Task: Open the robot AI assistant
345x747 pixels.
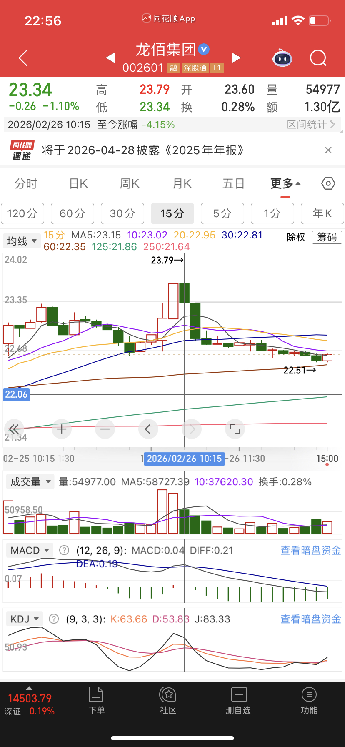Action: [282, 58]
